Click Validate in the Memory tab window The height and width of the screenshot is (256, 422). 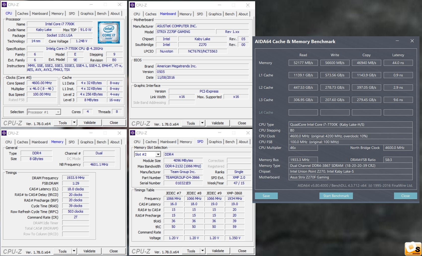point(89,251)
